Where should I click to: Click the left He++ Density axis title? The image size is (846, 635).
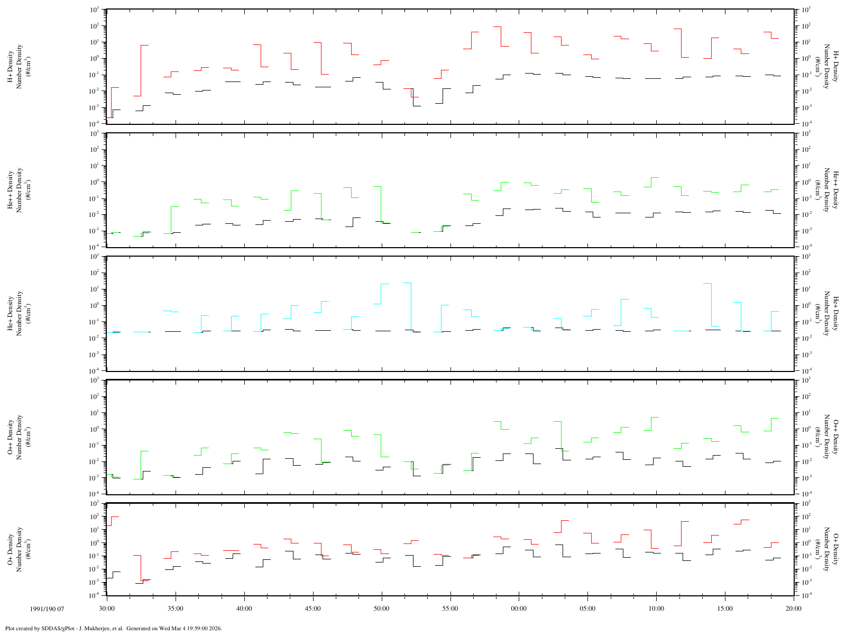tap(11, 190)
